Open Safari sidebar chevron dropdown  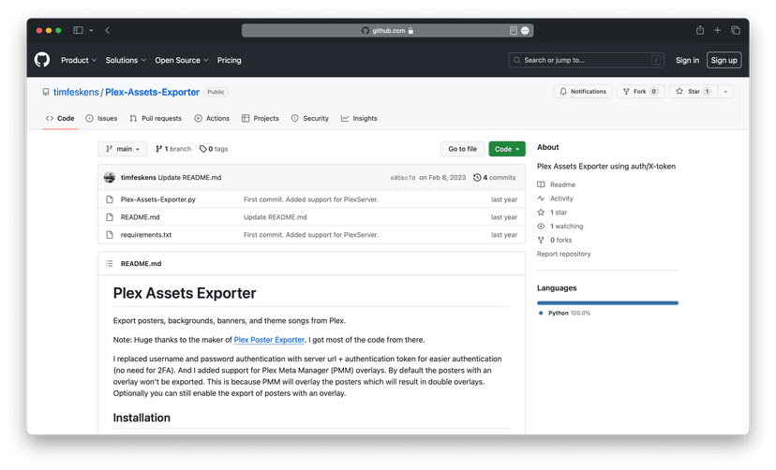(x=91, y=30)
